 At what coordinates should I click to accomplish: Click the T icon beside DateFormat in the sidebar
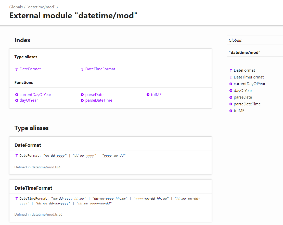pos(230,70)
